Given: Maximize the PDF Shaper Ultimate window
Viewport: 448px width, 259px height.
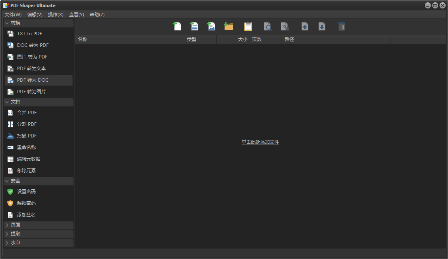Looking at the screenshot, I should tap(435, 5).
